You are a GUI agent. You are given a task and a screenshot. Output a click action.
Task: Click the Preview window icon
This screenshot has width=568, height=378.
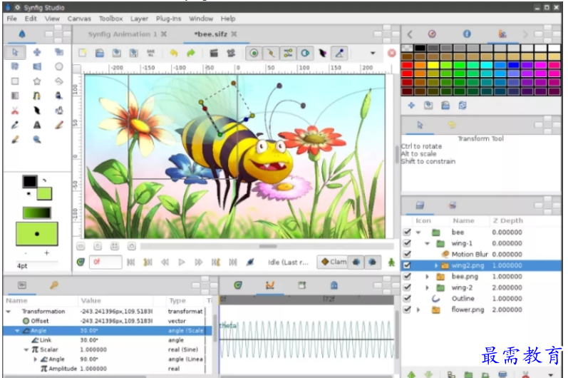pos(231,53)
